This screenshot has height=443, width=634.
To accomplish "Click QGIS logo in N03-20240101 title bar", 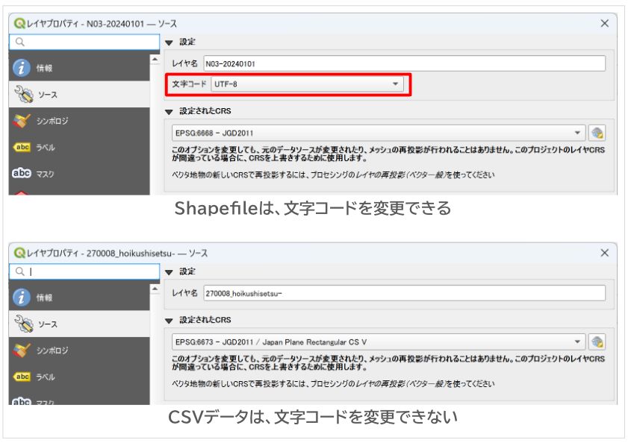I will tap(19, 23).
